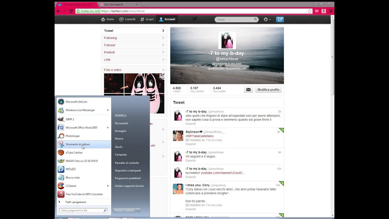
Task: Open the Twitter settings gear menu
Action: (x=267, y=19)
